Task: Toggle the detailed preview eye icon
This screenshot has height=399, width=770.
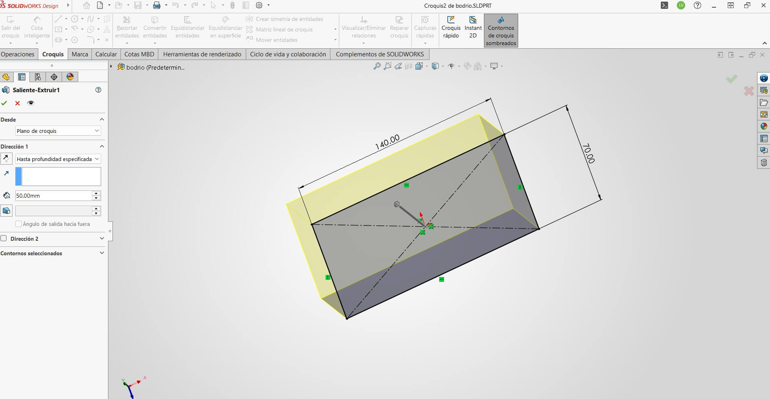Action: [x=31, y=103]
